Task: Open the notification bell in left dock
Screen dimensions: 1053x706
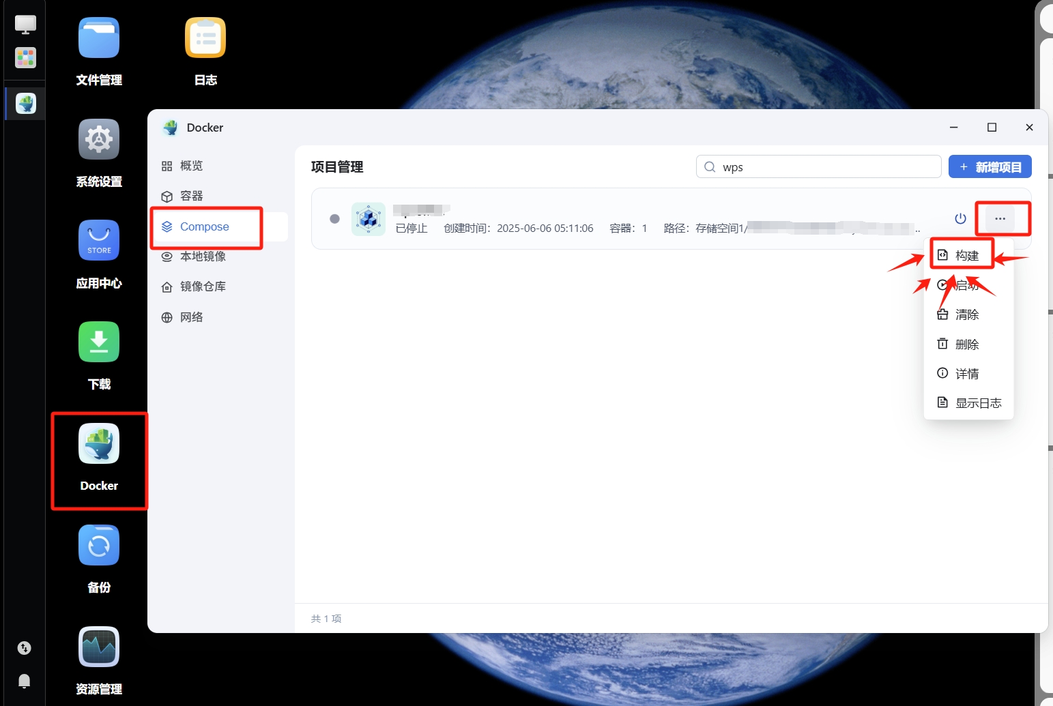Action: pyautogui.click(x=25, y=681)
